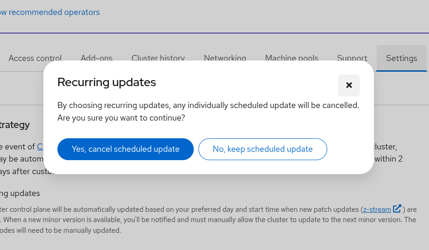Open the Access control tab
The image size is (429, 250).
pos(35,58)
